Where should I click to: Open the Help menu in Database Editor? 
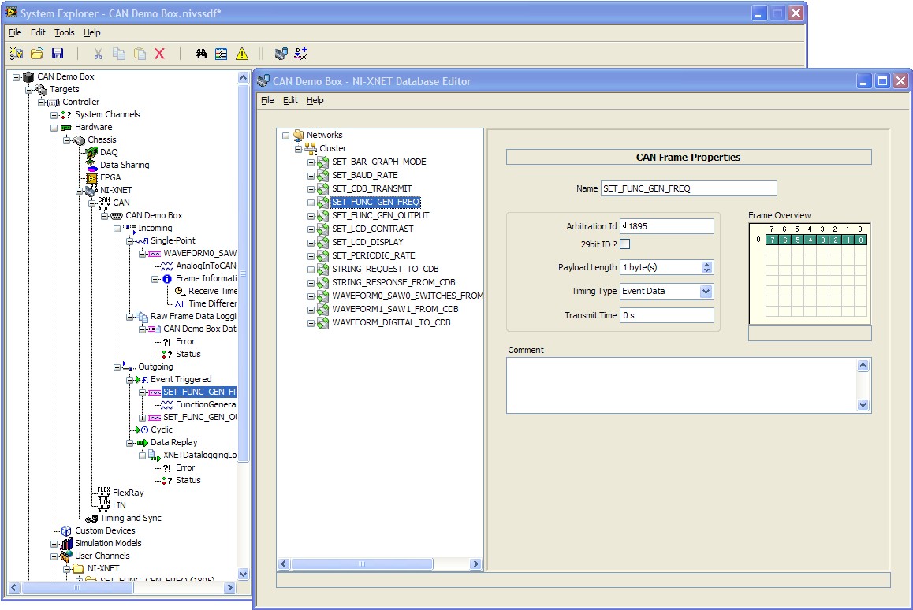coord(315,100)
